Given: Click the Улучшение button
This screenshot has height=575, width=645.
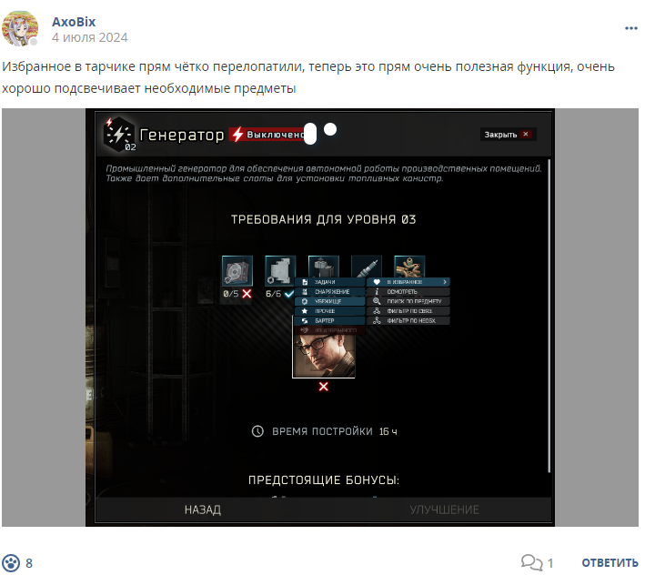Looking at the screenshot, I should pyautogui.click(x=444, y=510).
